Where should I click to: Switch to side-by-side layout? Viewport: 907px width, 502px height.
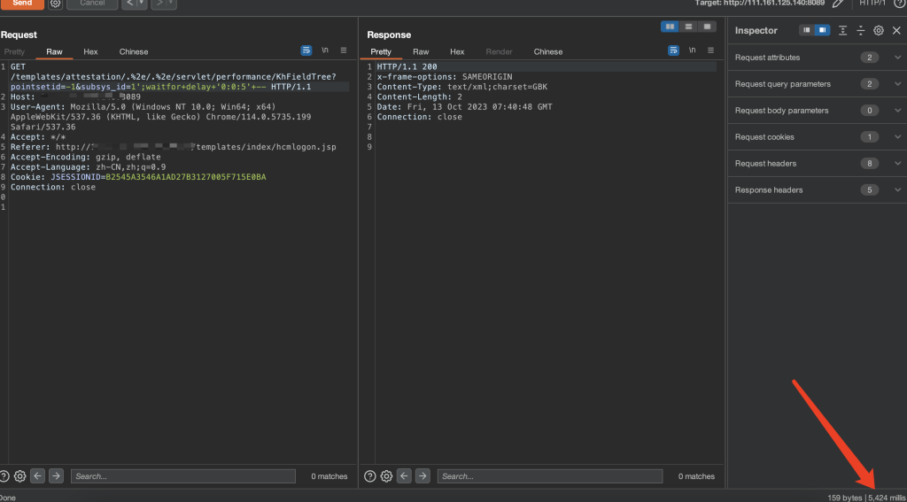(670, 27)
